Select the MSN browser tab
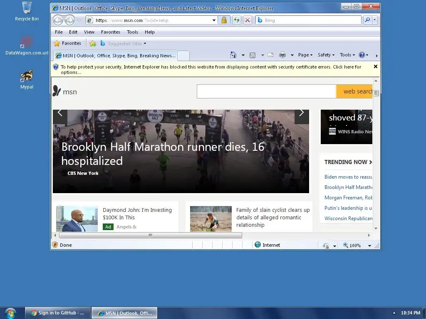The height and width of the screenshot is (319, 426). pyautogui.click(x=116, y=56)
